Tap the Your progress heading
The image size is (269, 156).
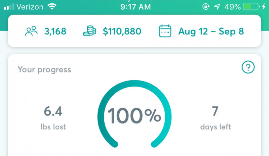[x=44, y=70]
